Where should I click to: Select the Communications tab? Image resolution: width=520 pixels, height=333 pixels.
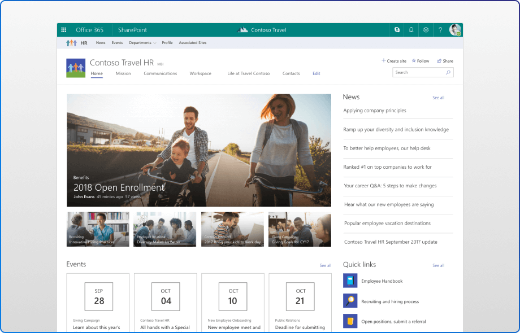tap(160, 73)
